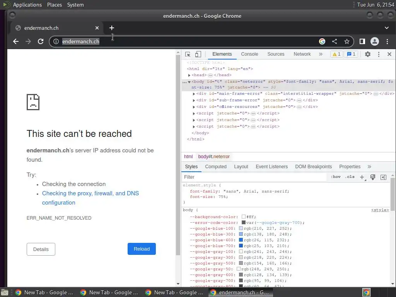
Task: Open the Places menu
Action: 55,5
